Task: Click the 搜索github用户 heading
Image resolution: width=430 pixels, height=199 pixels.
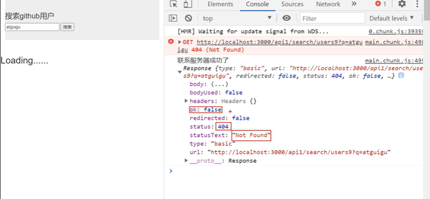Action: coord(29,16)
